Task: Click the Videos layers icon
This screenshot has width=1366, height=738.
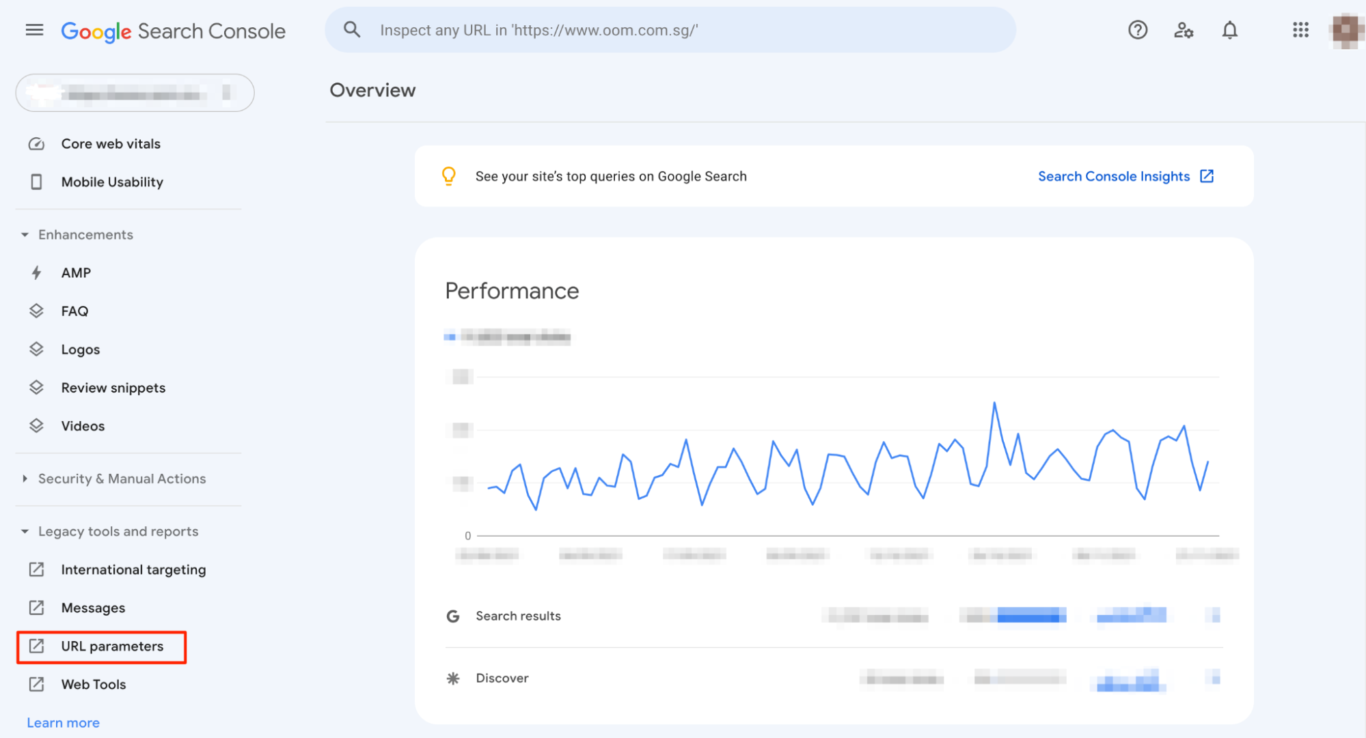Action: pyautogui.click(x=36, y=426)
